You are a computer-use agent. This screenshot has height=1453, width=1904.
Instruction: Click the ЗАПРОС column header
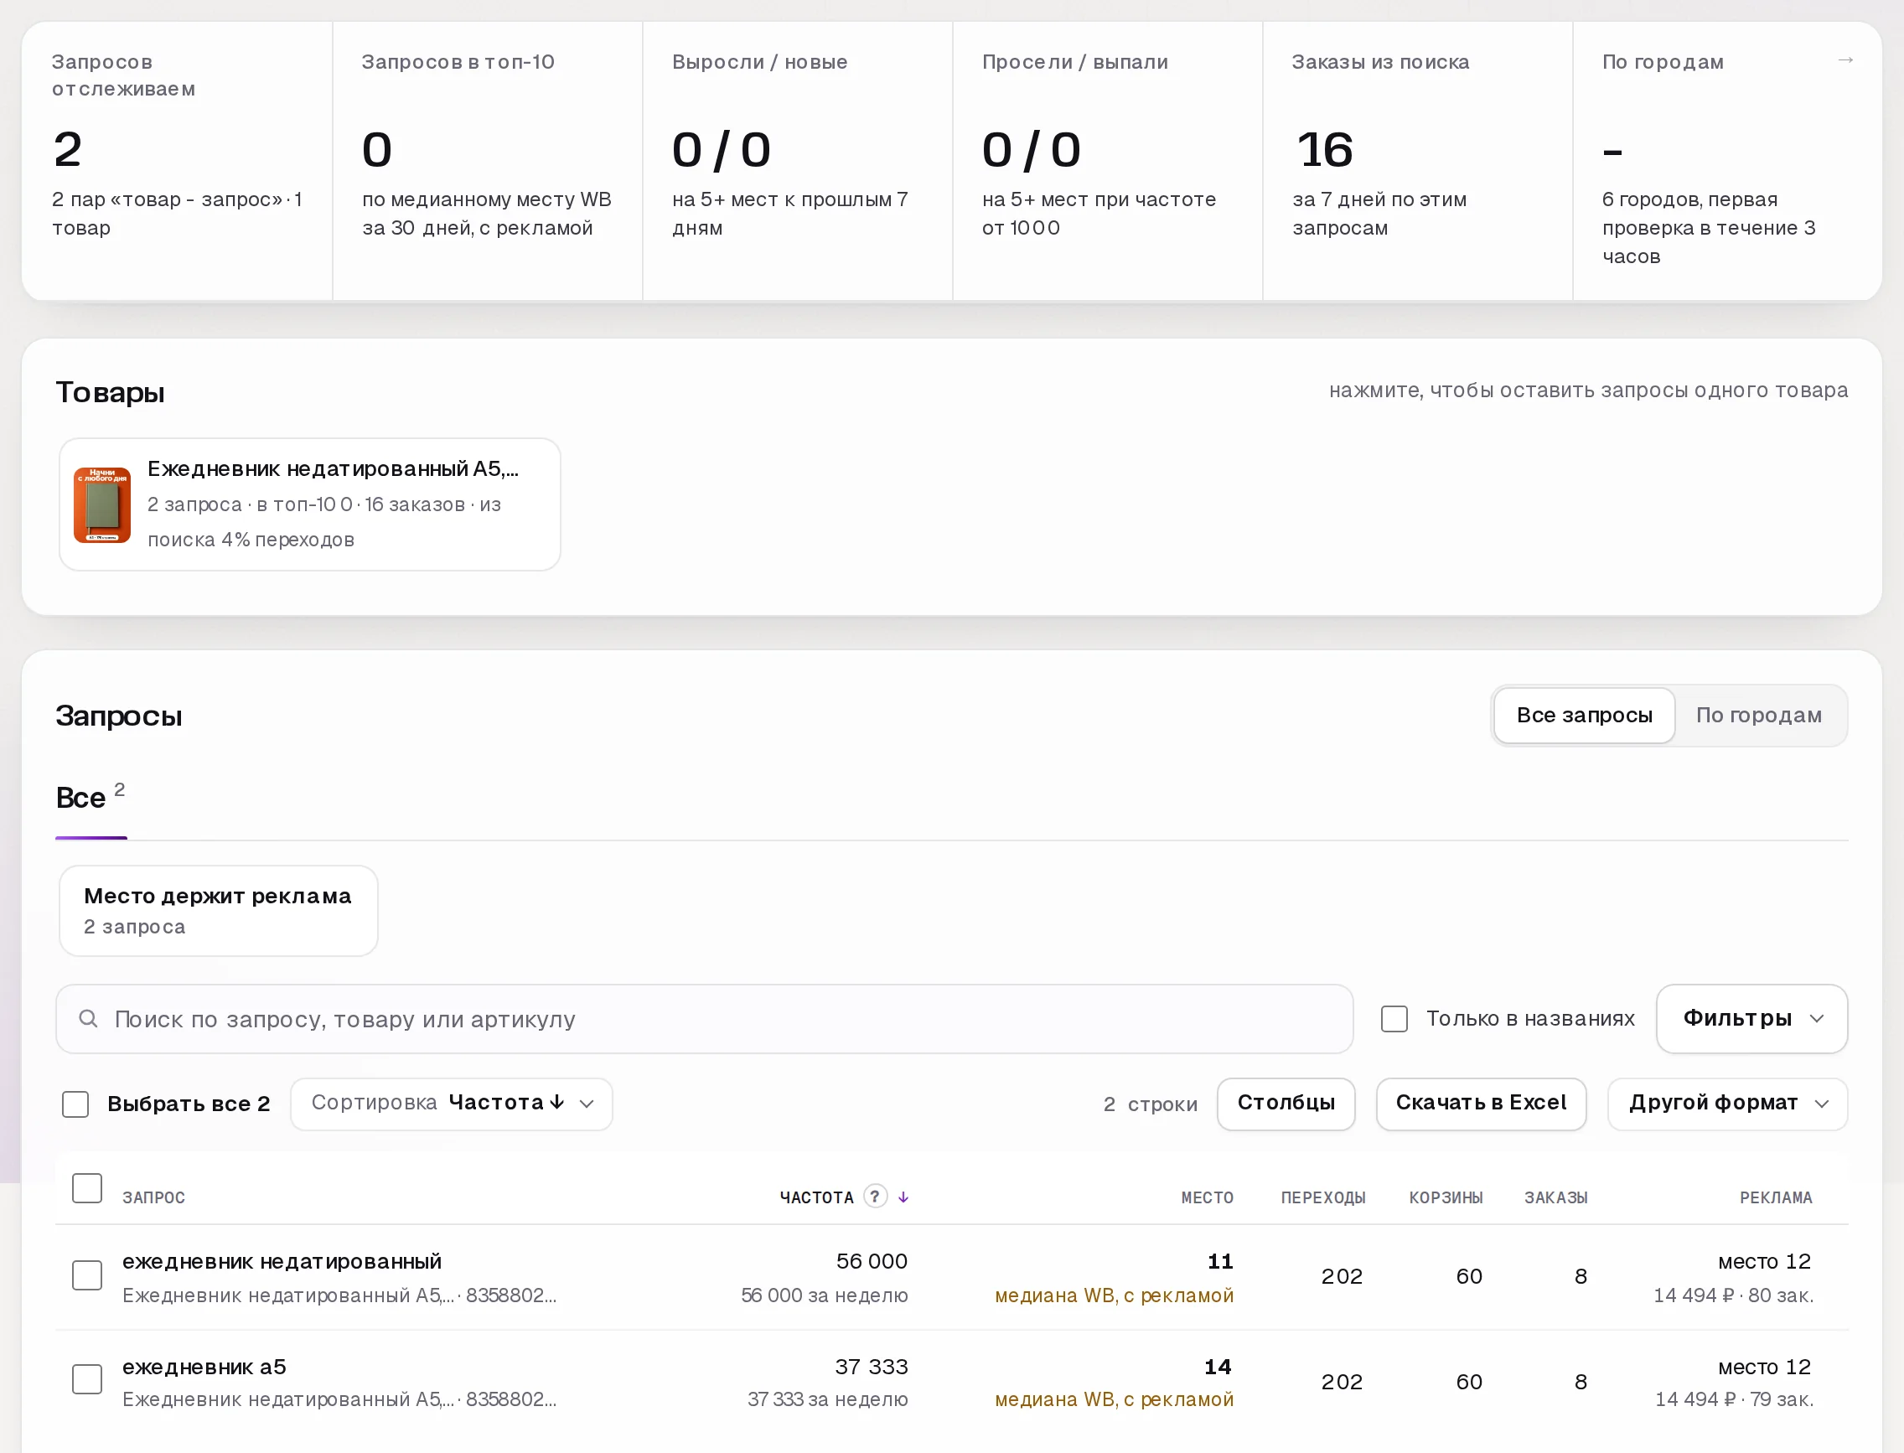(154, 1198)
